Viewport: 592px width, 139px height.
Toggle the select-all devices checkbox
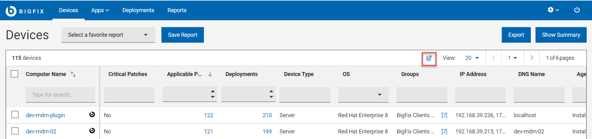tap(15, 74)
